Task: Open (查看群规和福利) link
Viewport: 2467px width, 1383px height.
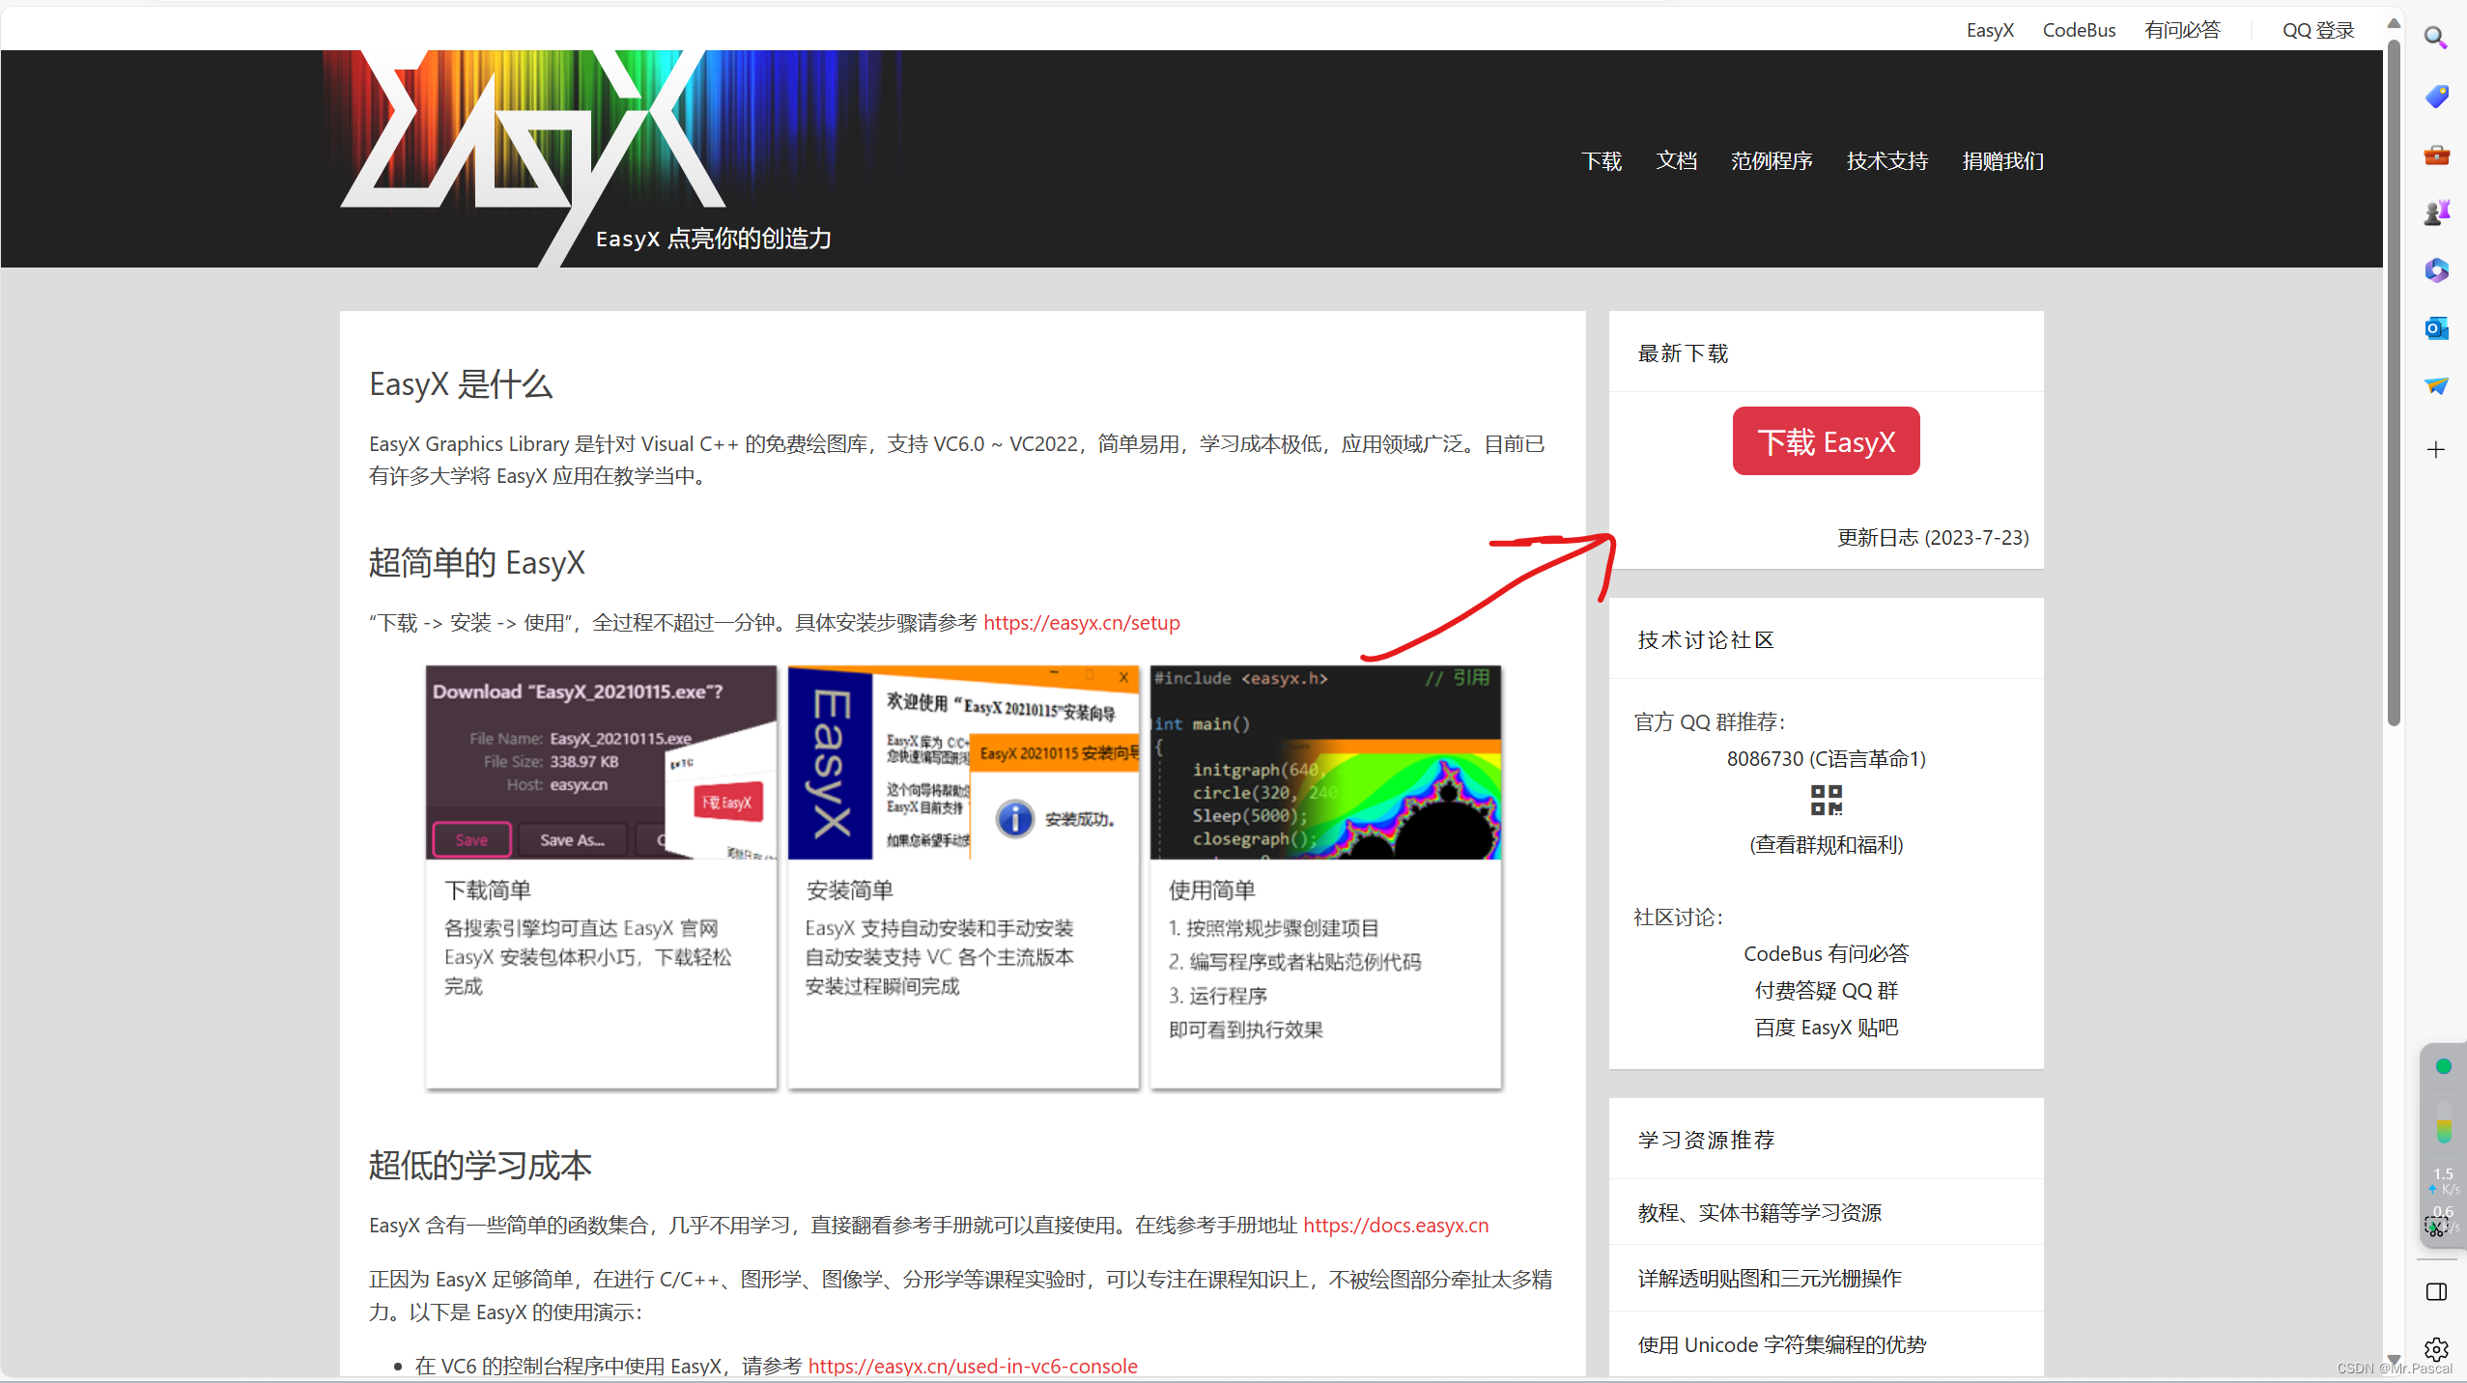Action: [1826, 844]
